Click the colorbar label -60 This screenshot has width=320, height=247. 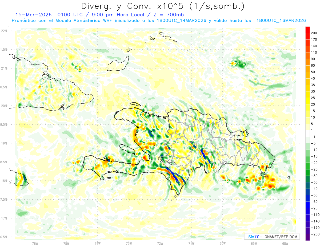315,202
